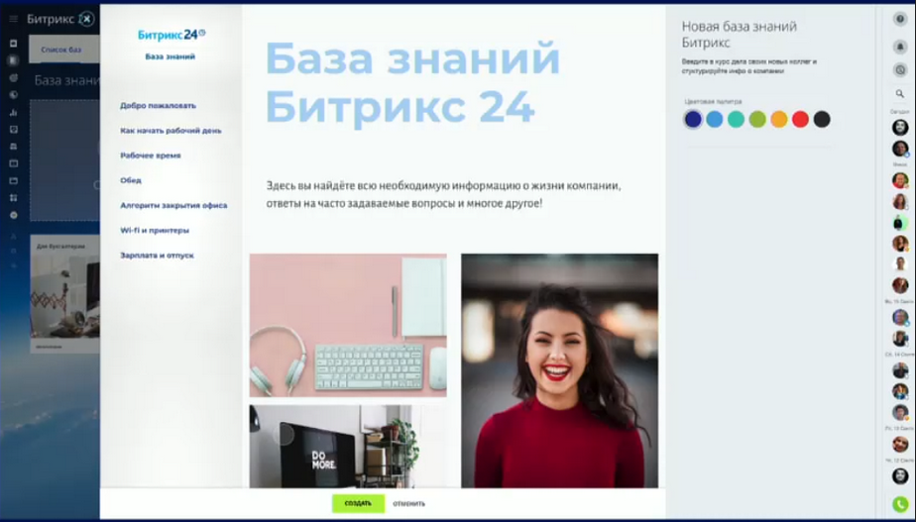Open the four-squares grid icon in left sidebar
The width and height of the screenshot is (916, 522).
pos(14,198)
